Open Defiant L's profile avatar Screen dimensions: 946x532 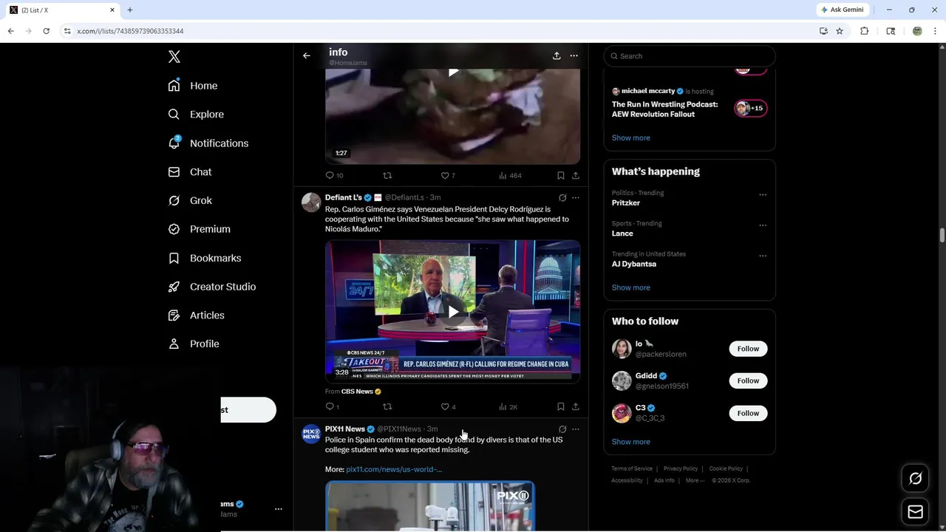point(311,202)
